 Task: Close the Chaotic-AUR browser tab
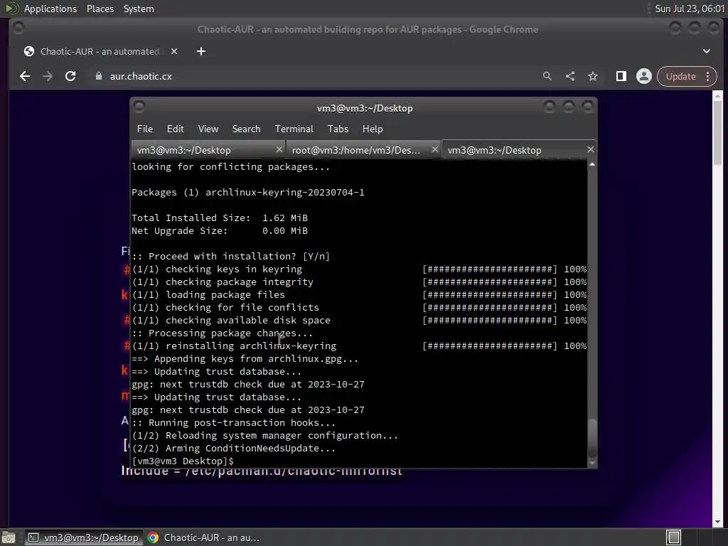(x=174, y=51)
